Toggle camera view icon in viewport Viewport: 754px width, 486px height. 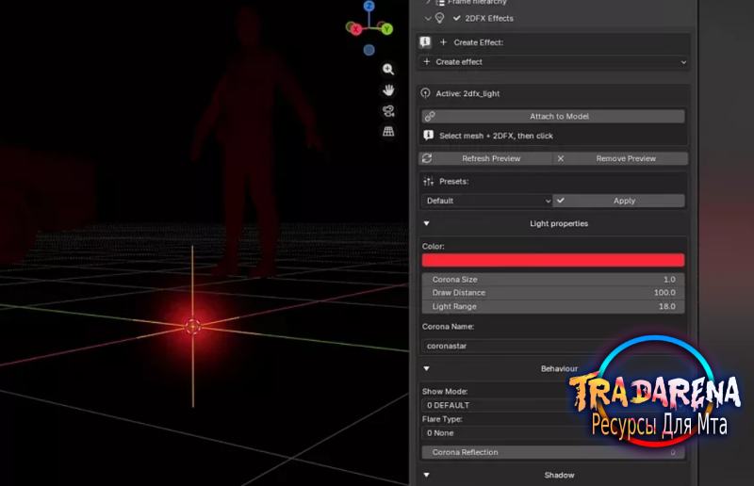pyautogui.click(x=388, y=111)
